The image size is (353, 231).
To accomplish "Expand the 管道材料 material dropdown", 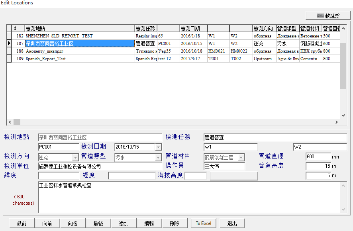I will 241,158.
